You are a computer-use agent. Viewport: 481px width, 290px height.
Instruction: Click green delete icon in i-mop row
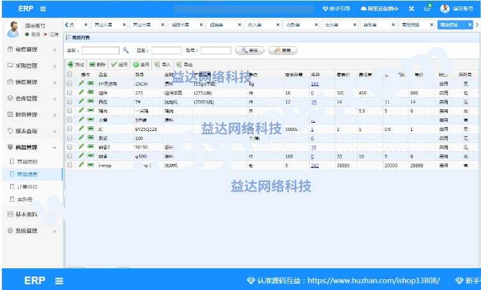(91, 165)
